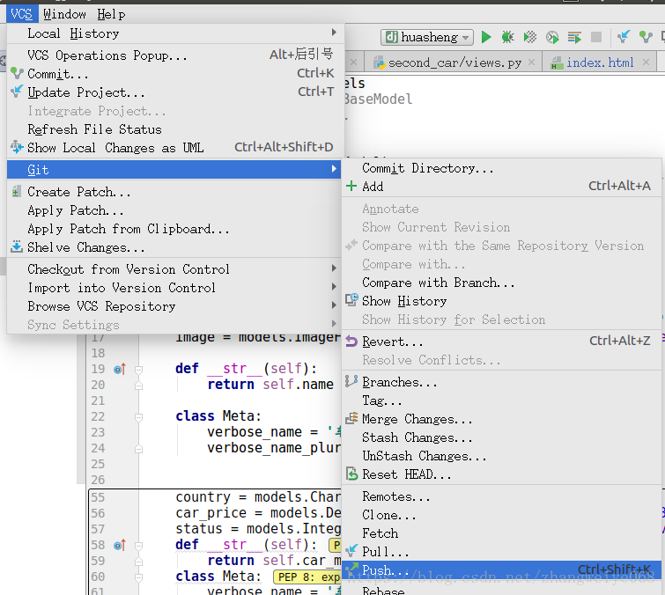The image size is (665, 595).
Task: Expand Checkout from Version Control submenu
Action: [x=175, y=269]
